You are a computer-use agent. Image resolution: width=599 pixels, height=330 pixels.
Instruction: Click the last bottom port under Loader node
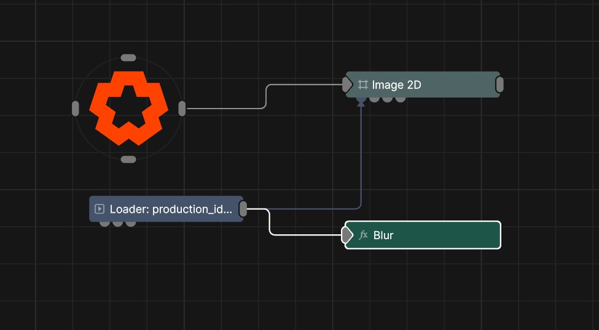pyautogui.click(x=131, y=223)
